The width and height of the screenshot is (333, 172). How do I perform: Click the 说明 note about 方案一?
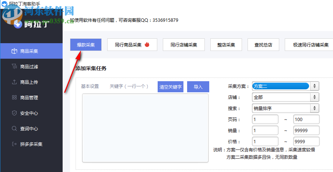(264, 149)
